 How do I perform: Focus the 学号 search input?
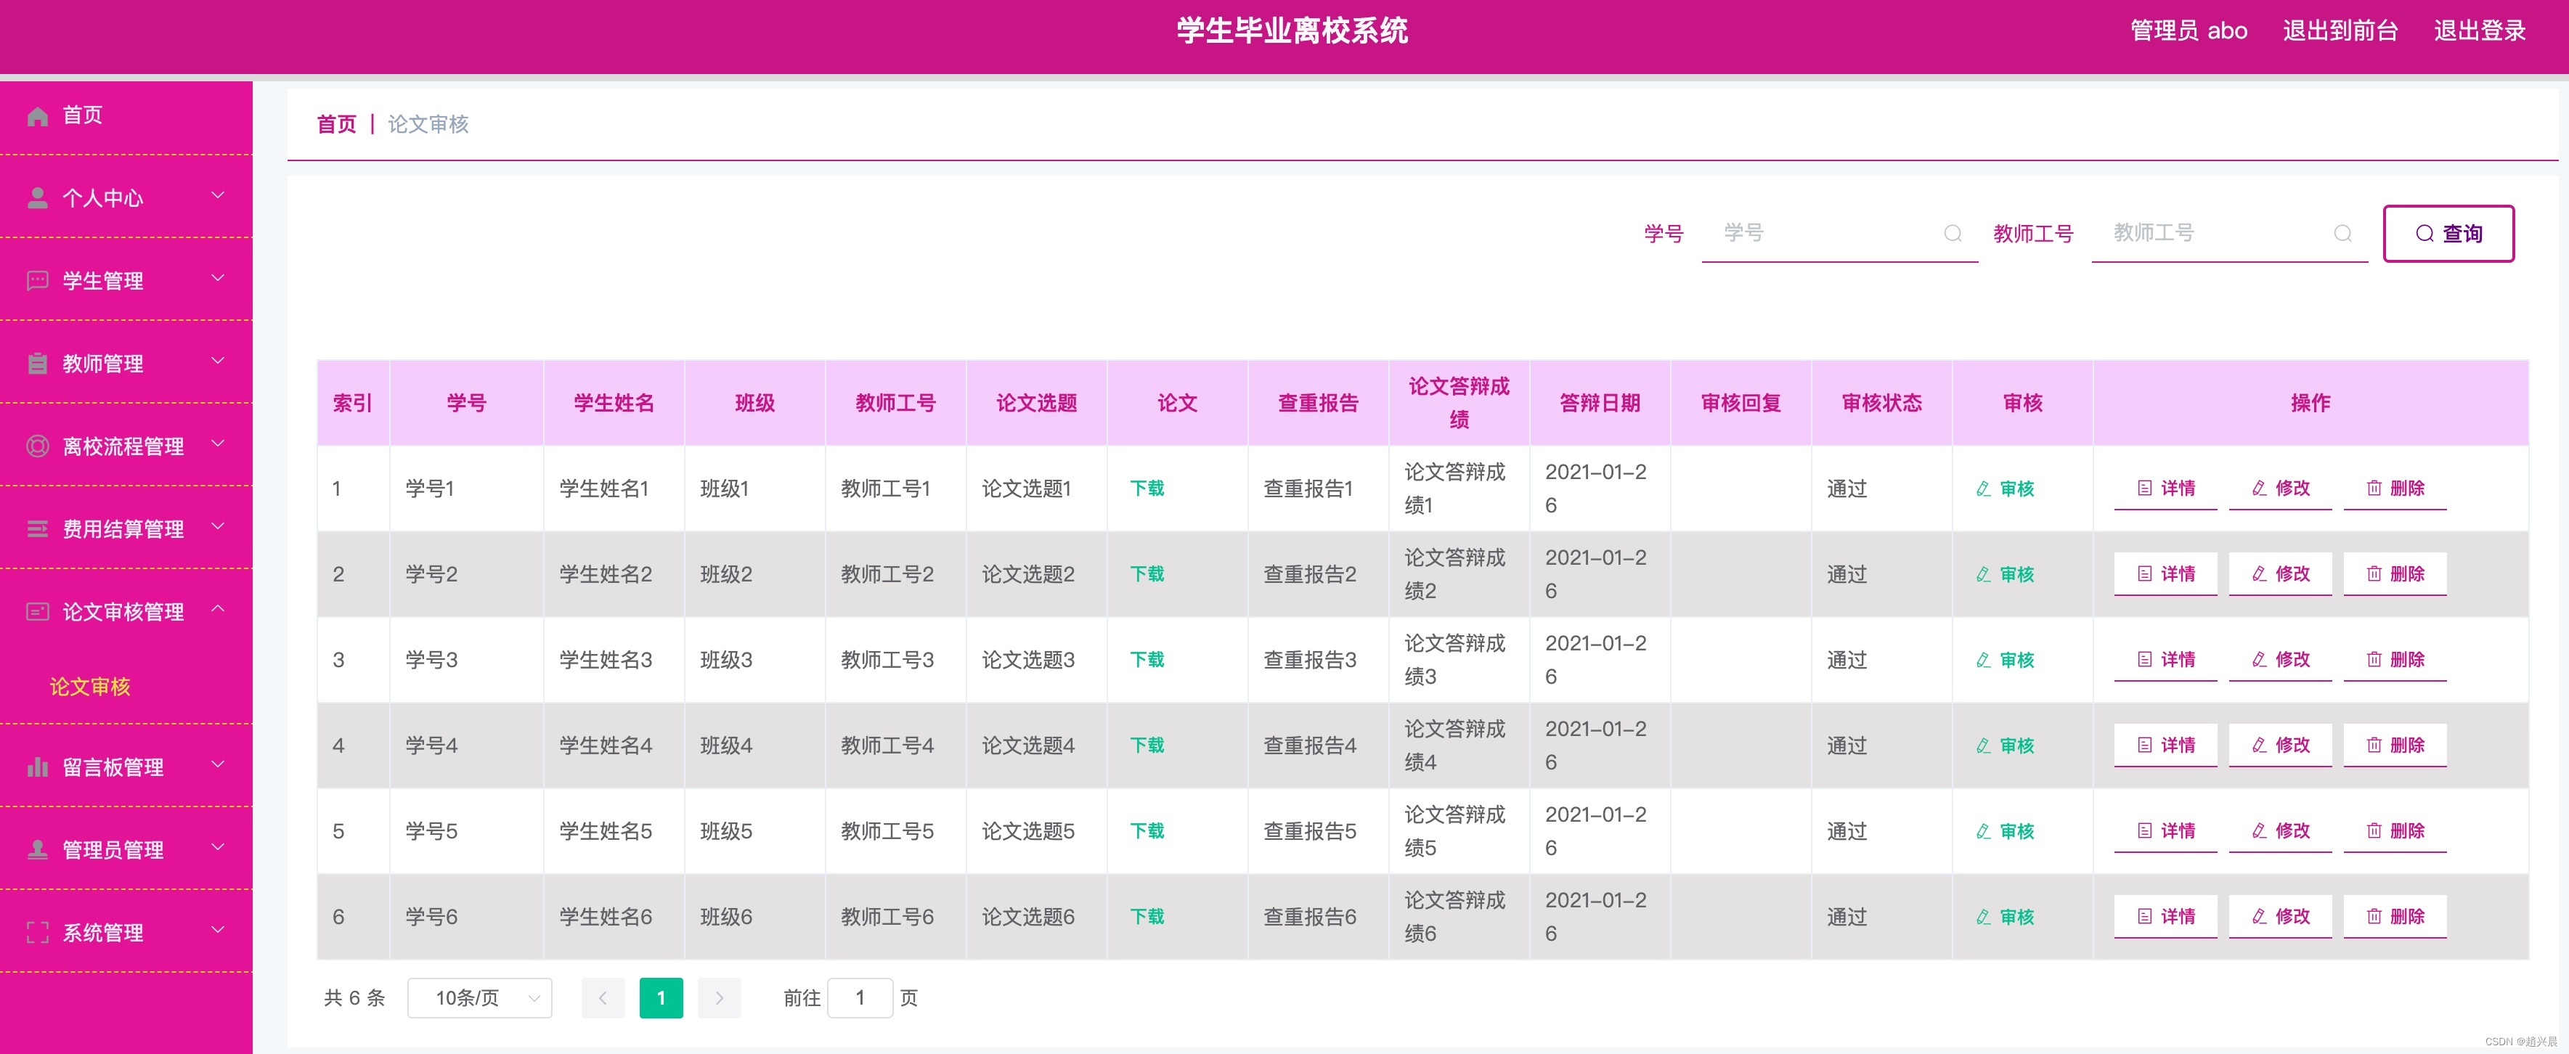1840,233
